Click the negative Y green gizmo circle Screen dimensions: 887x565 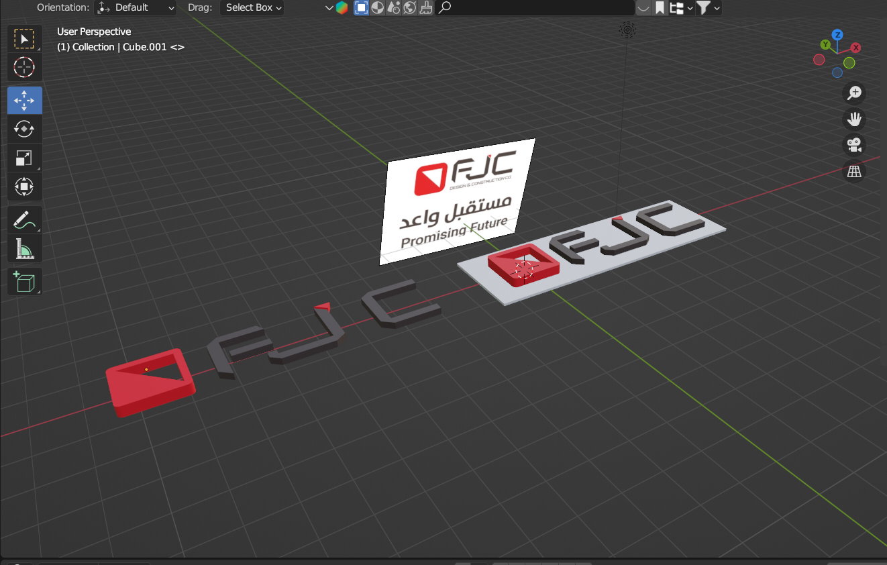pos(849,62)
